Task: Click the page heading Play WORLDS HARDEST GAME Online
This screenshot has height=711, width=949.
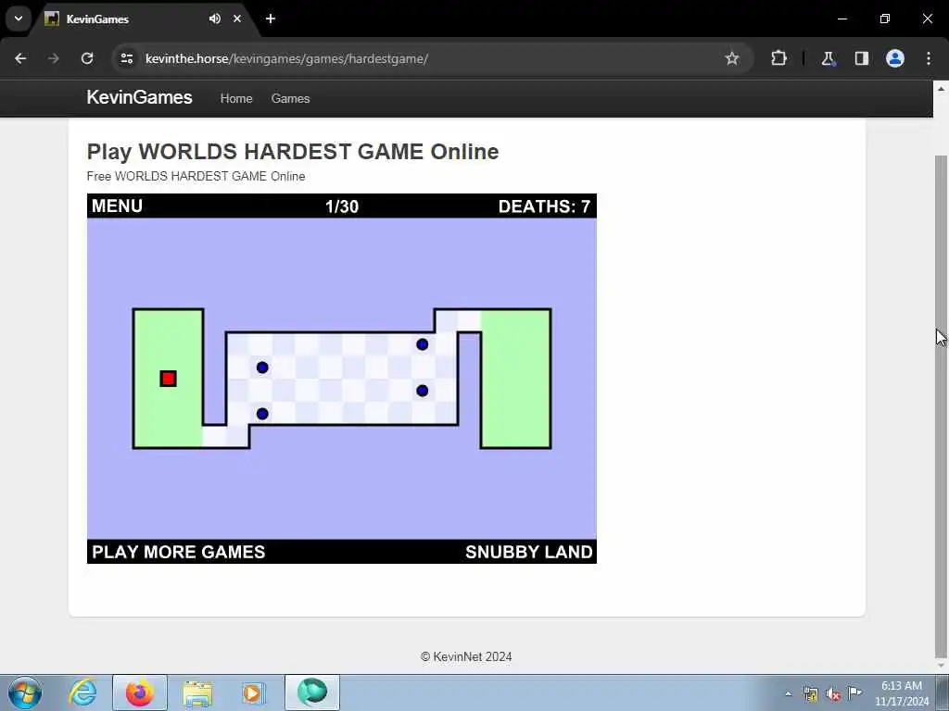Action: click(293, 152)
